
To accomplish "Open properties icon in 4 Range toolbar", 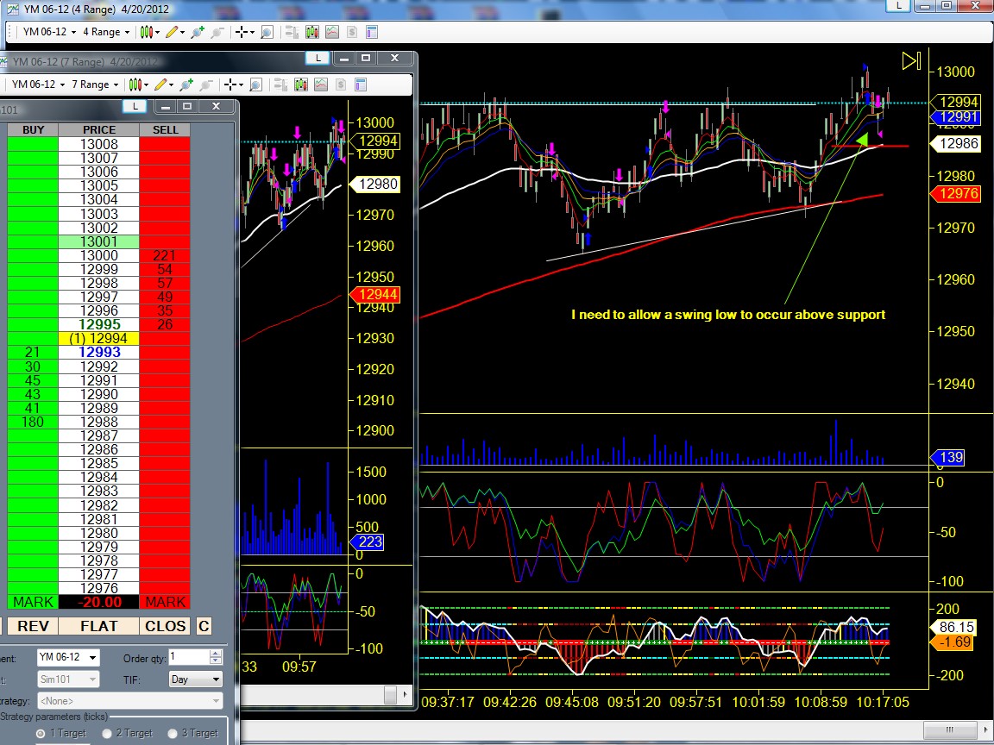I will click(x=372, y=32).
